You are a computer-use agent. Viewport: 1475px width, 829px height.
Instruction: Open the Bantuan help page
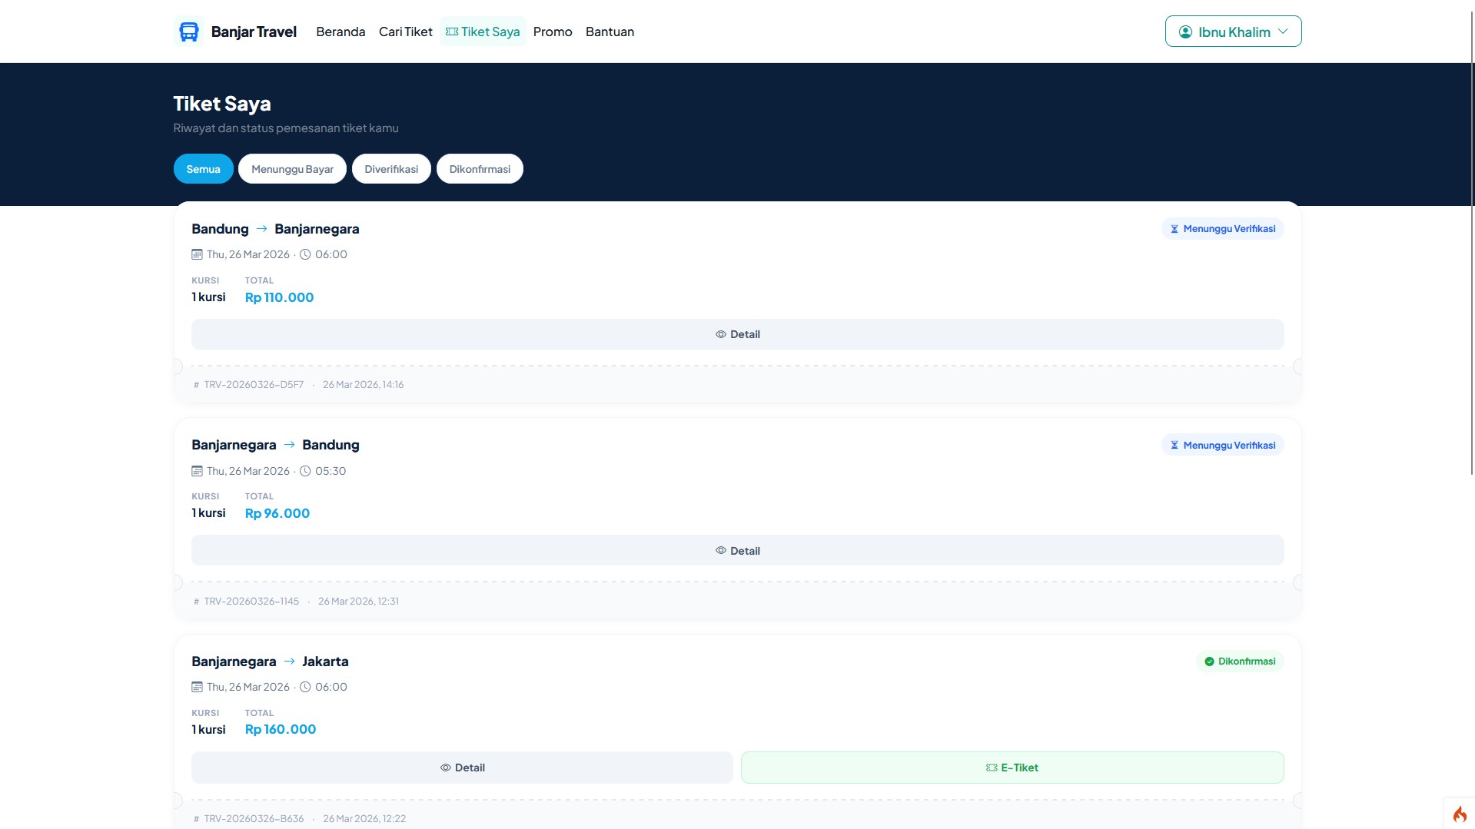[610, 32]
